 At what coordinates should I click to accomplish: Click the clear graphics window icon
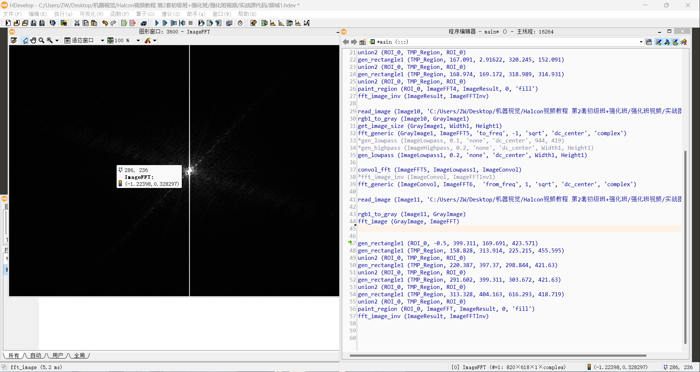[14, 40]
